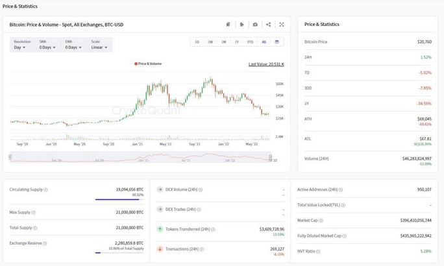Click the Active Addresses value 950,107
The width and height of the screenshot is (444, 266).
tap(424, 189)
